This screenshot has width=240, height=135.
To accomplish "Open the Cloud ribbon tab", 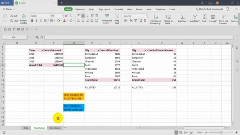I will pyautogui.click(x=172, y=9).
